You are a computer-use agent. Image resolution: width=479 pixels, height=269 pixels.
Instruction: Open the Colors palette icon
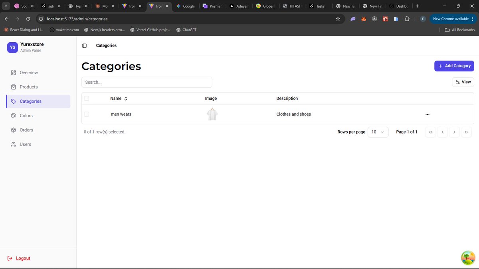[x=13, y=116]
